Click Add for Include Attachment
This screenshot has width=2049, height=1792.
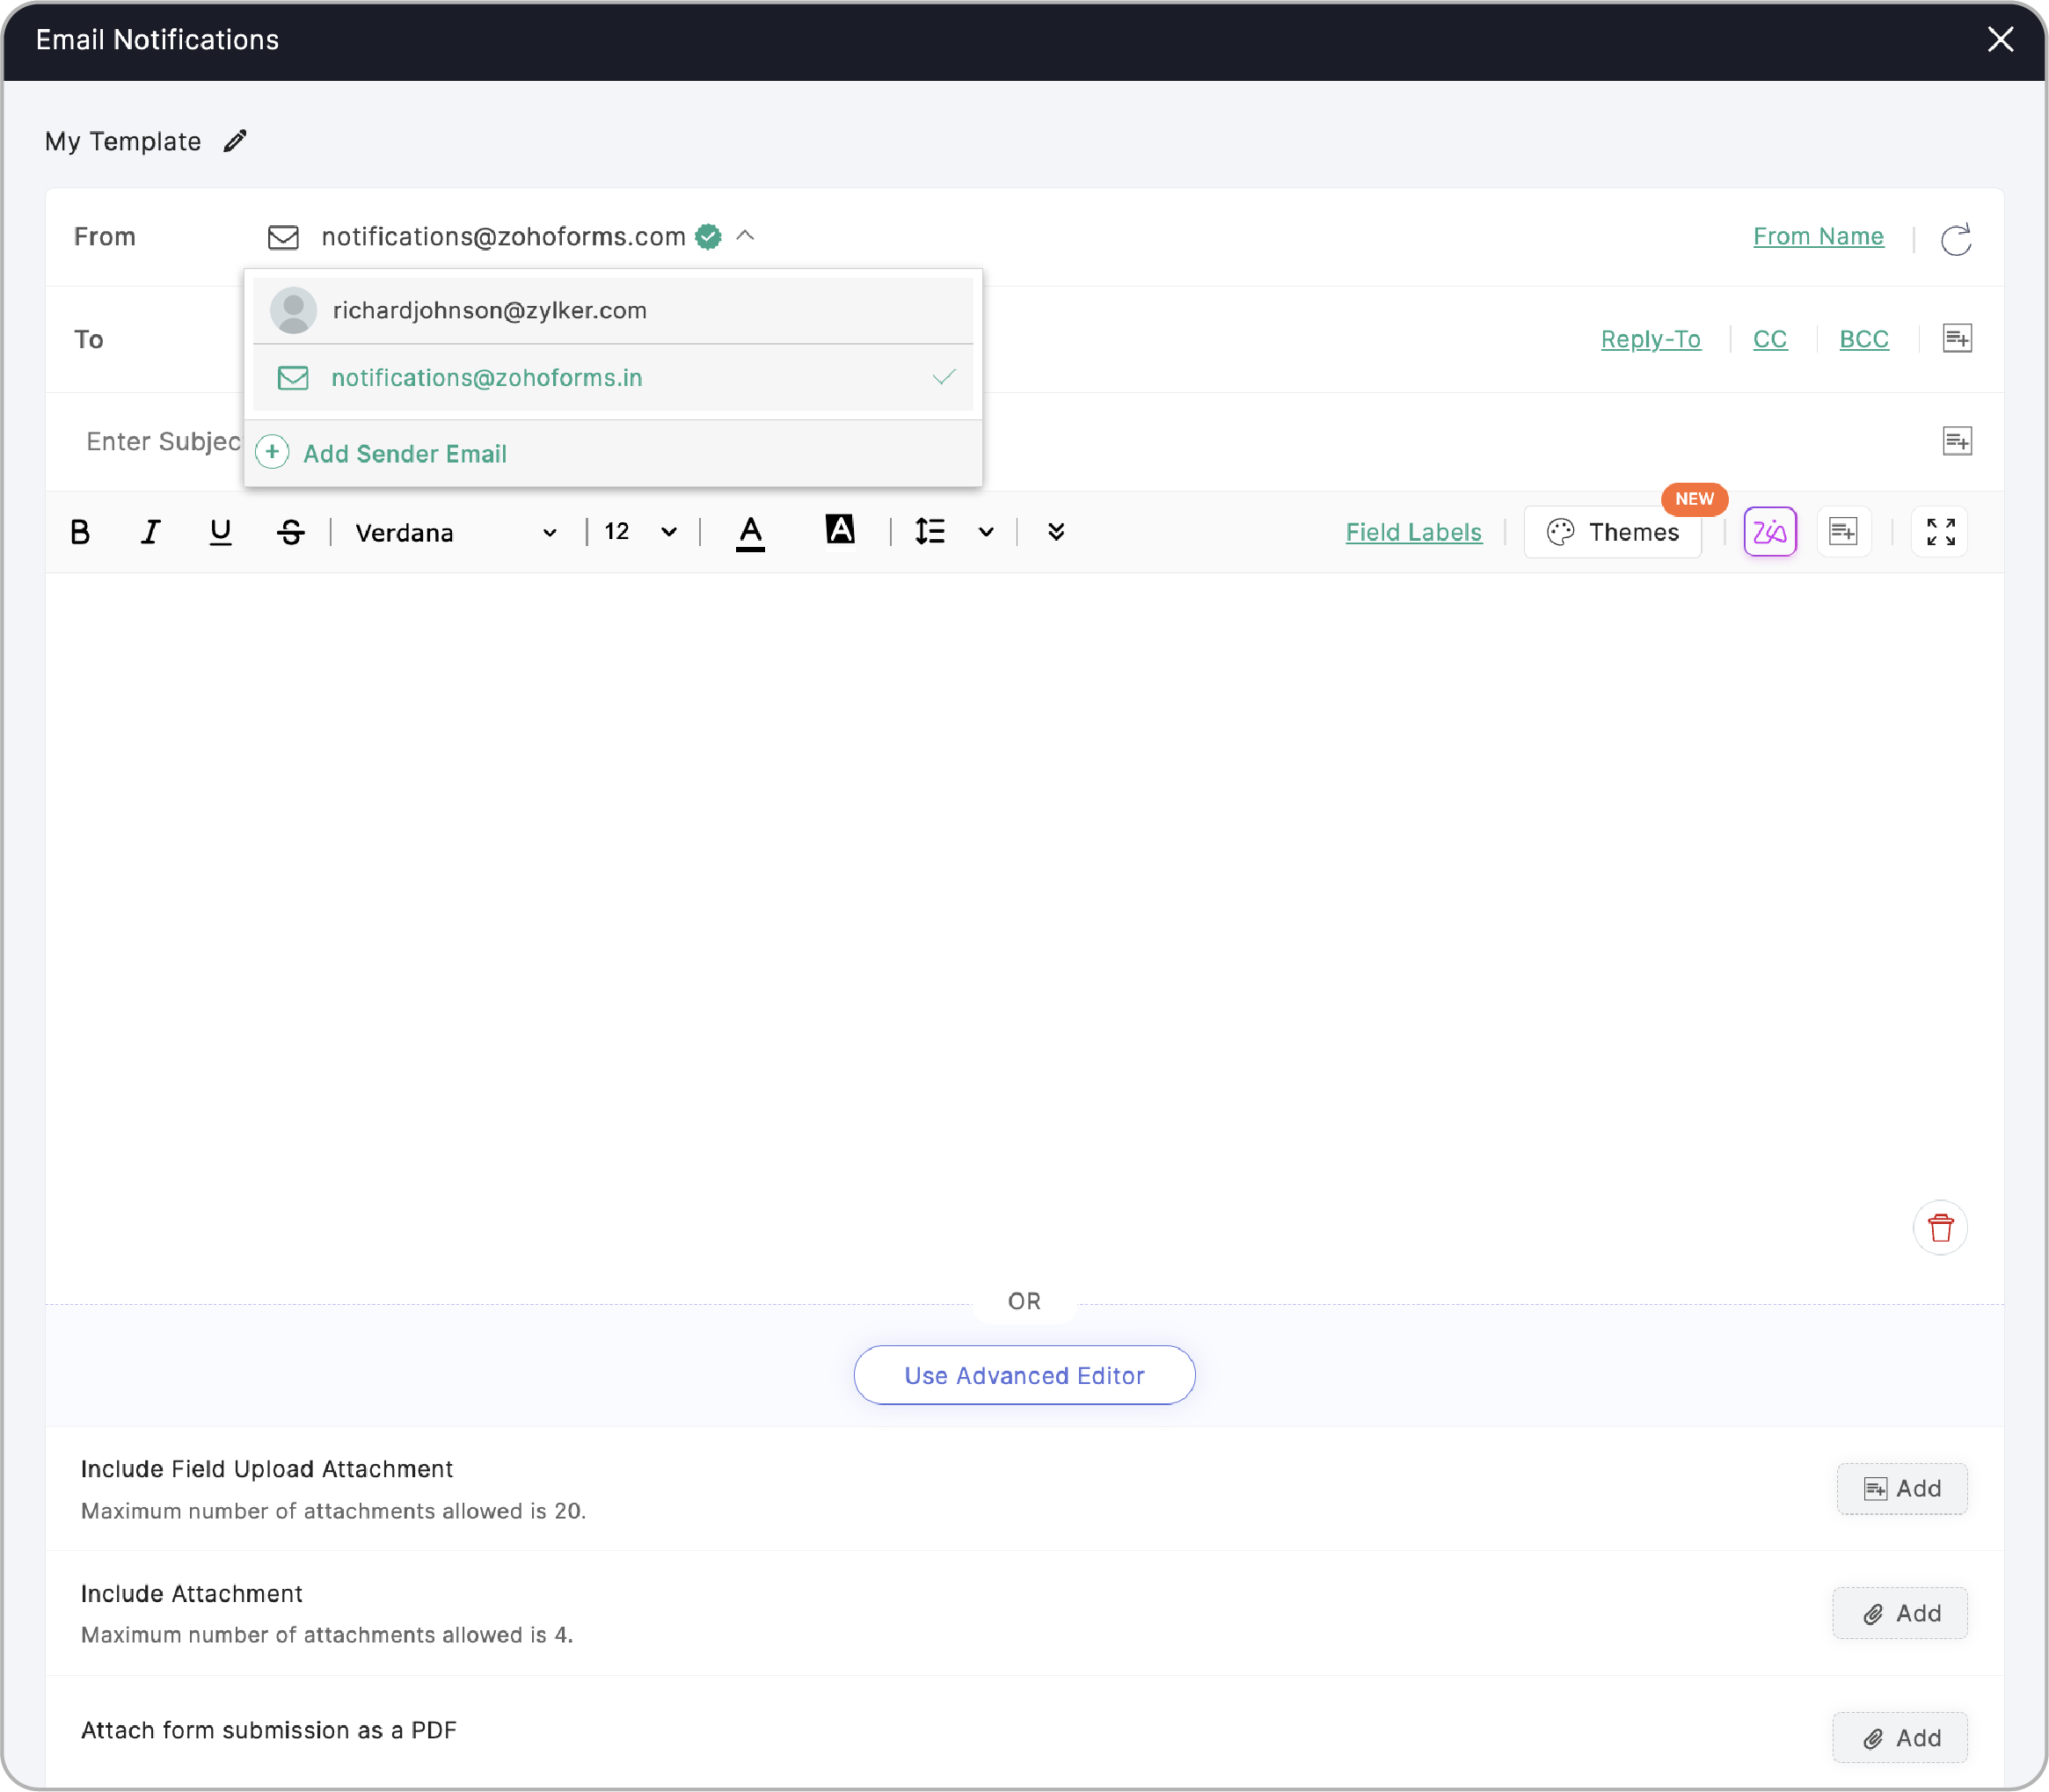pyautogui.click(x=1899, y=1613)
